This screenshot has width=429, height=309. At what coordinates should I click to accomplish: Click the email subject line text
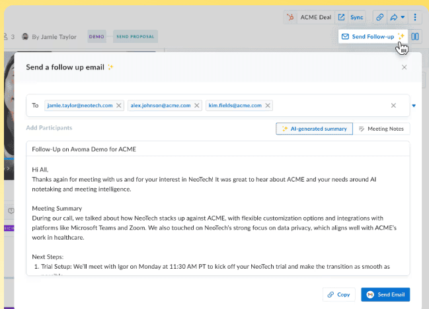pos(84,149)
